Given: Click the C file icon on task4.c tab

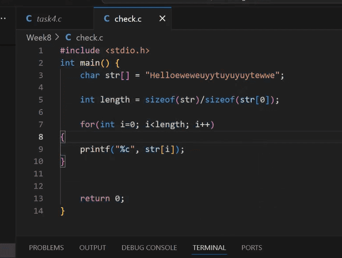Looking at the screenshot, I should pos(29,19).
